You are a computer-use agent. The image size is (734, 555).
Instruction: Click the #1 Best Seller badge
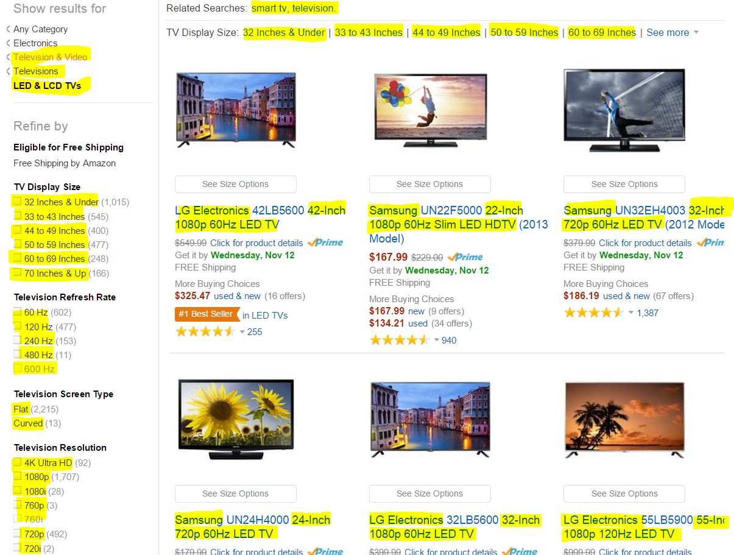[x=206, y=314]
